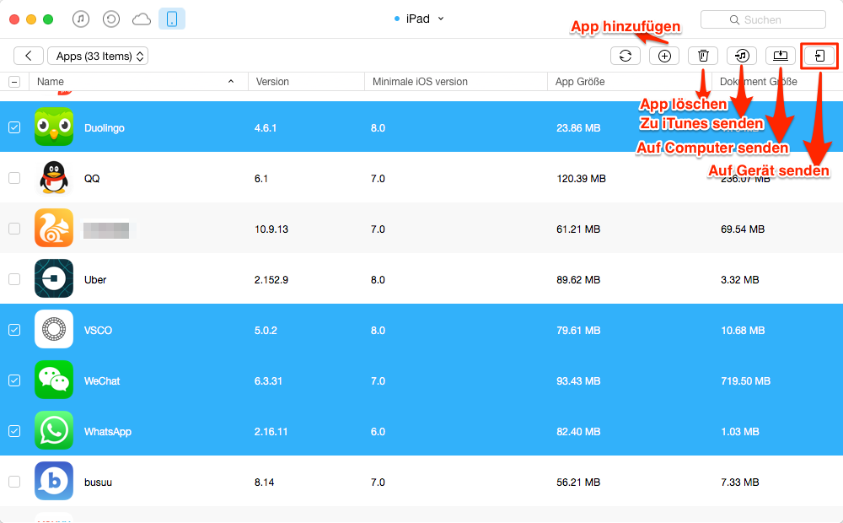Select the busuu app name
Screen dimensions: 843x523
pyautogui.click(x=98, y=483)
